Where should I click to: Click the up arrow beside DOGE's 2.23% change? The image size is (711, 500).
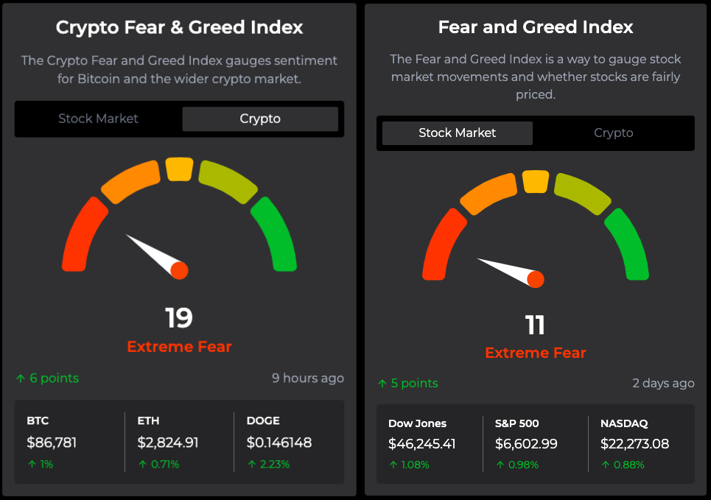(x=251, y=464)
